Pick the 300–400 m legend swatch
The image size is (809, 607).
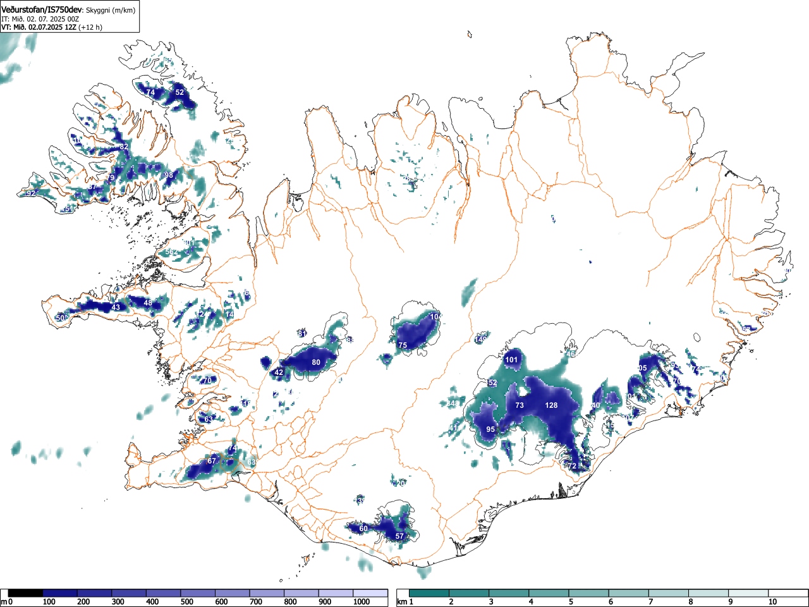coord(130,593)
